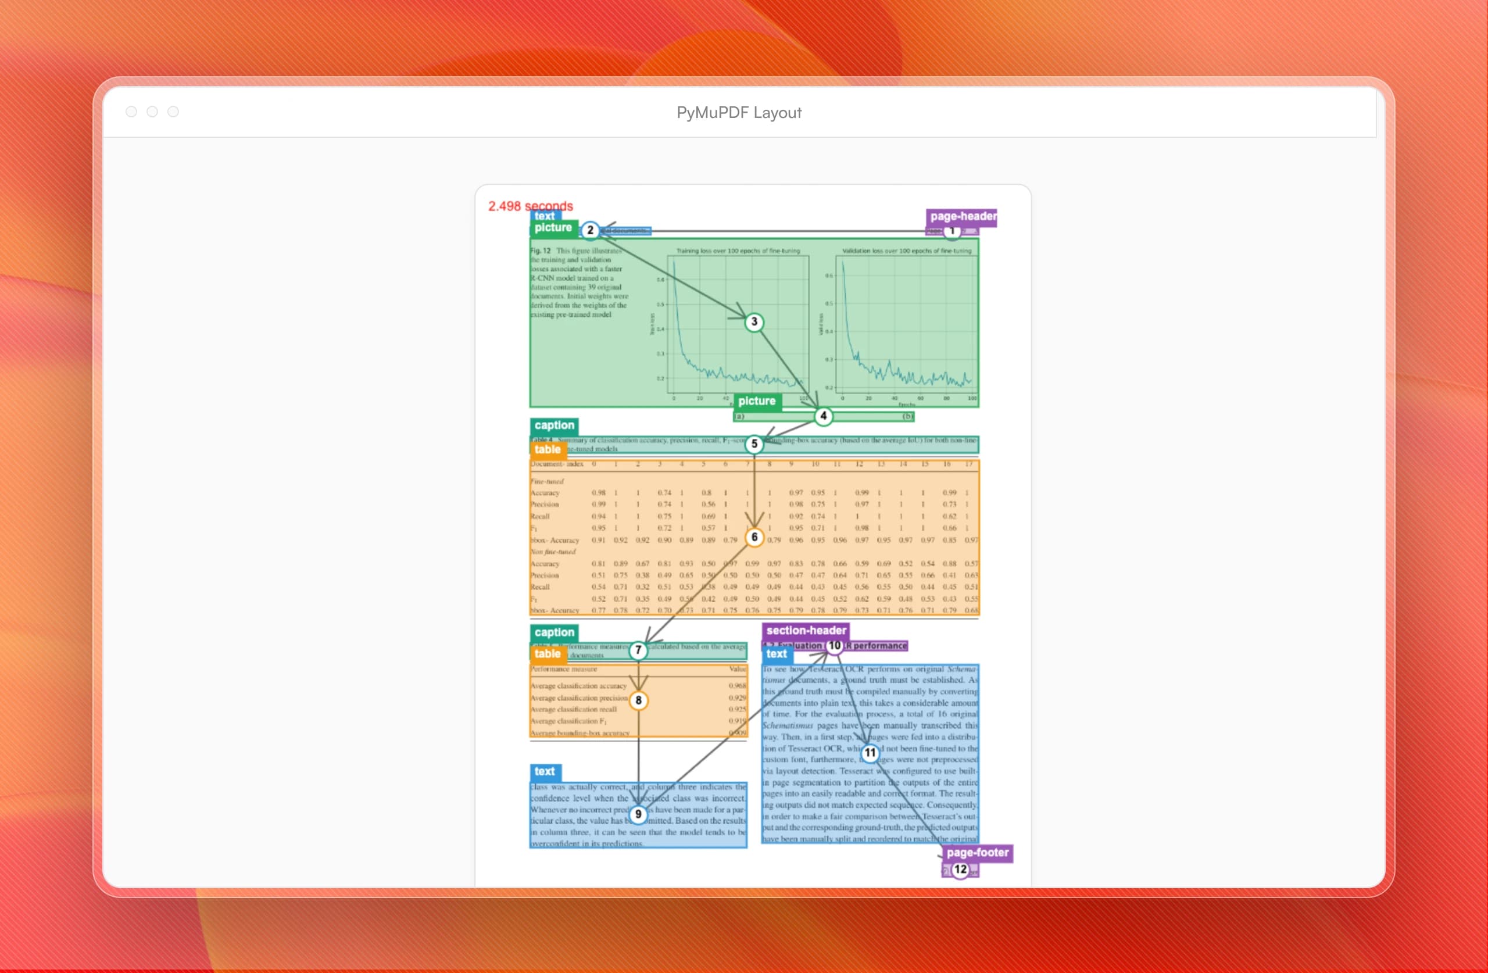Click the orange table badge above the results table
Image resolution: width=1488 pixels, height=973 pixels.
click(548, 449)
